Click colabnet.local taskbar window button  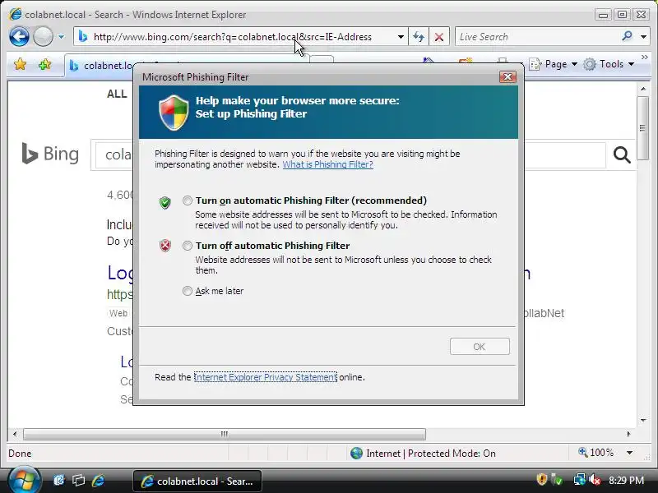click(197, 481)
